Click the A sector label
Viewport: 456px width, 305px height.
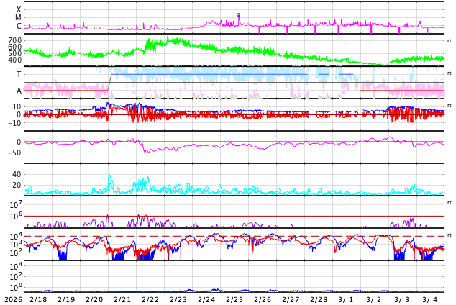pyautogui.click(x=19, y=91)
